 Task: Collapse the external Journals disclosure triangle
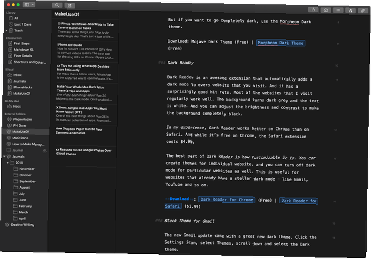tap(4, 157)
